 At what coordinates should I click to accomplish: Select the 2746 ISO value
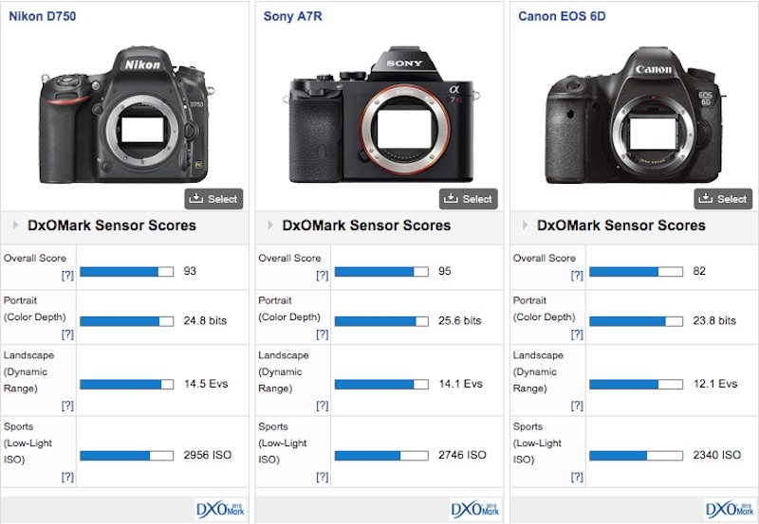[462, 455]
